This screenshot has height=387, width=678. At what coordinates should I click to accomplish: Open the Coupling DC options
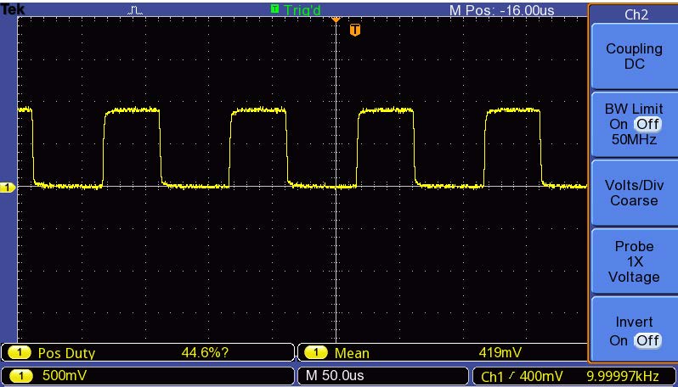point(633,57)
